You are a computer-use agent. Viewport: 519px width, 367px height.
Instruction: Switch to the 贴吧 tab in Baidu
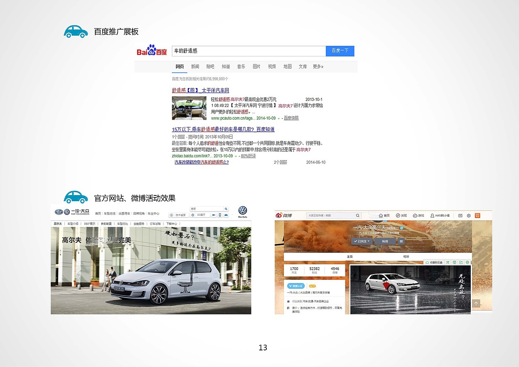point(210,67)
